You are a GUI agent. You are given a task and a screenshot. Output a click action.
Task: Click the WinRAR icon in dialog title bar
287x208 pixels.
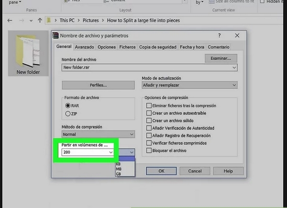[55, 35]
